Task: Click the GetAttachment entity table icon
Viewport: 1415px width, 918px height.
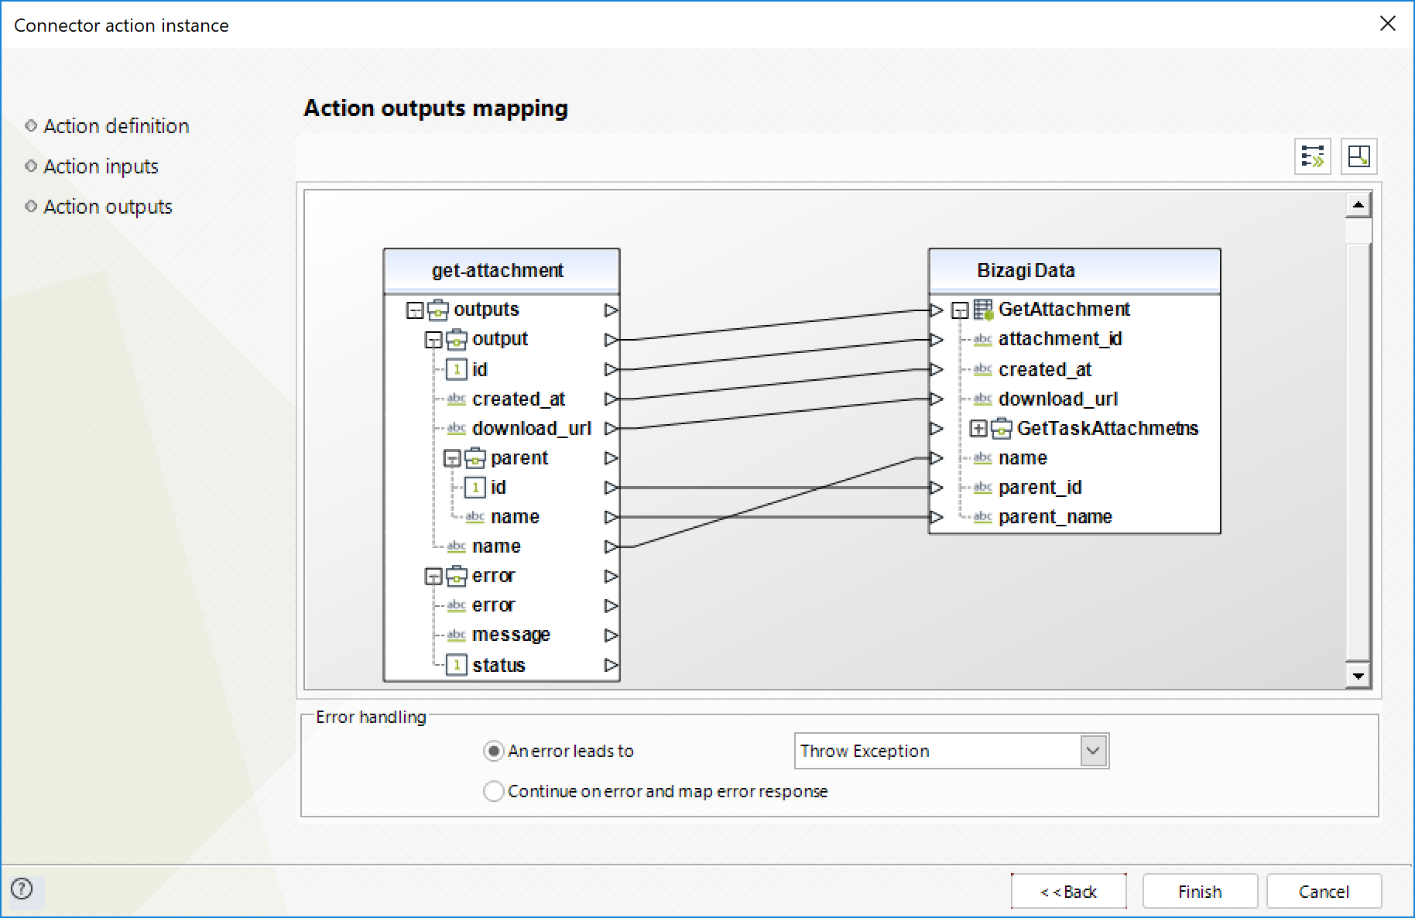Action: [x=983, y=310]
